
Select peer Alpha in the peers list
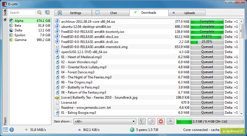coord(30,21)
